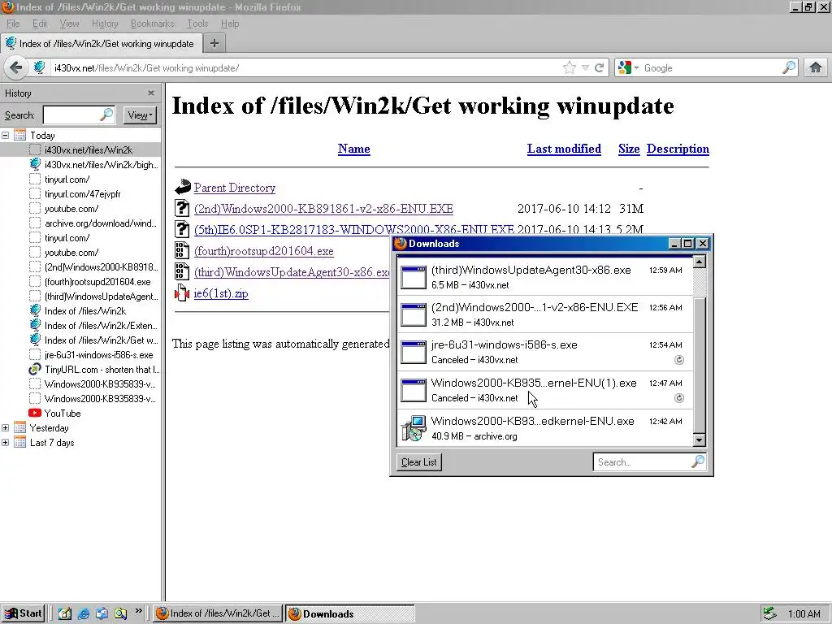Click the ie6(1st).zip archive icon
832x624 pixels.
tap(182, 292)
